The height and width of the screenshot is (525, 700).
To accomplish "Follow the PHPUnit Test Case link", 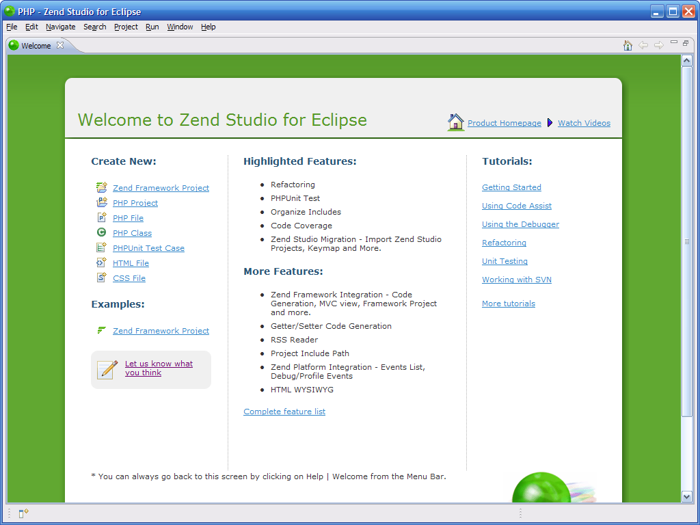I will [148, 248].
